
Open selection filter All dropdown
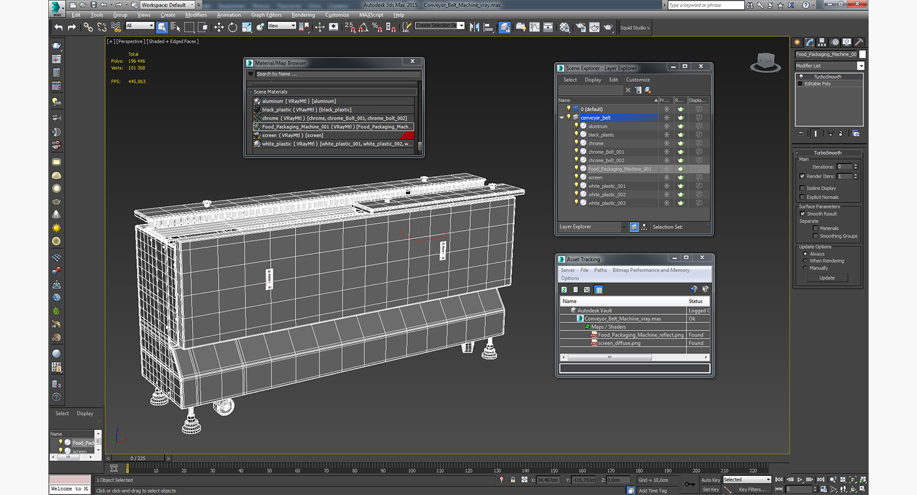coord(139,26)
